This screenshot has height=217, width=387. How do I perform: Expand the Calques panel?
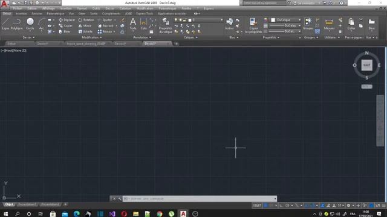click(x=191, y=37)
